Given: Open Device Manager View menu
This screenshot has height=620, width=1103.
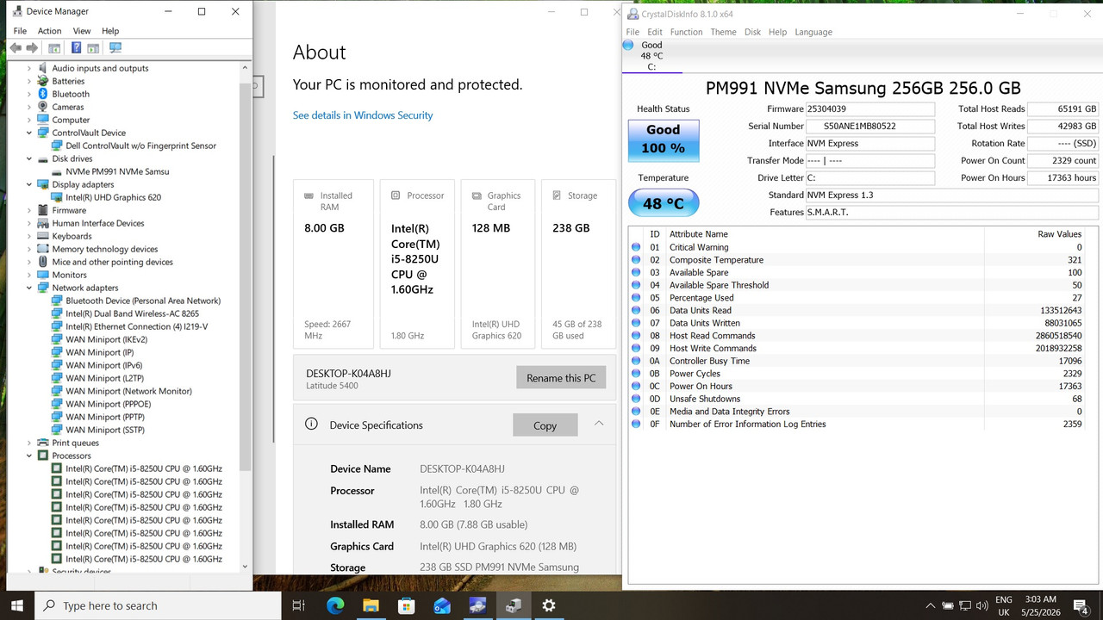Looking at the screenshot, I should [82, 31].
